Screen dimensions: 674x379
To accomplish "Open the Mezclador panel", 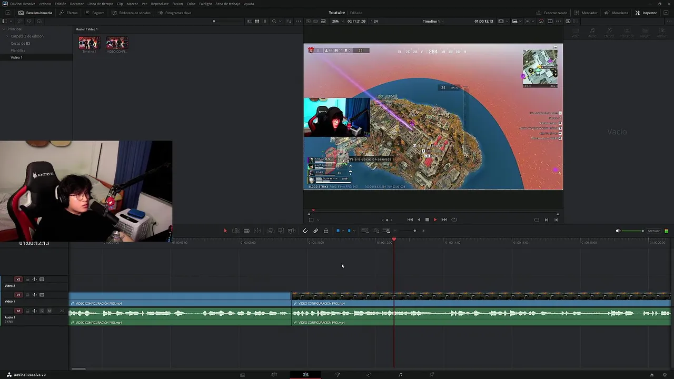I will click(586, 13).
